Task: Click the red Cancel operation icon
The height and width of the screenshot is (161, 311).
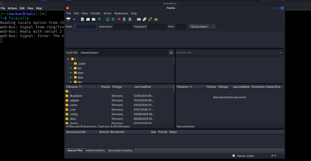Action: [x=119, y=19]
